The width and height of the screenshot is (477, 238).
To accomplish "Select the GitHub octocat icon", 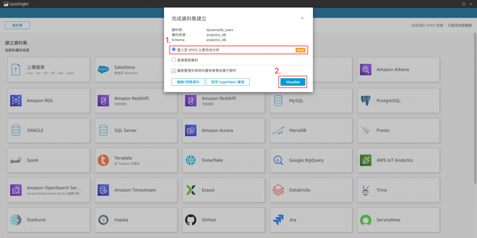I will [x=191, y=220].
